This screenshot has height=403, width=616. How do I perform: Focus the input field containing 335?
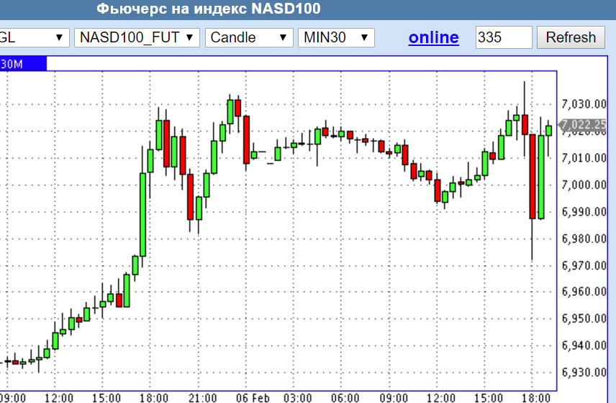[503, 37]
